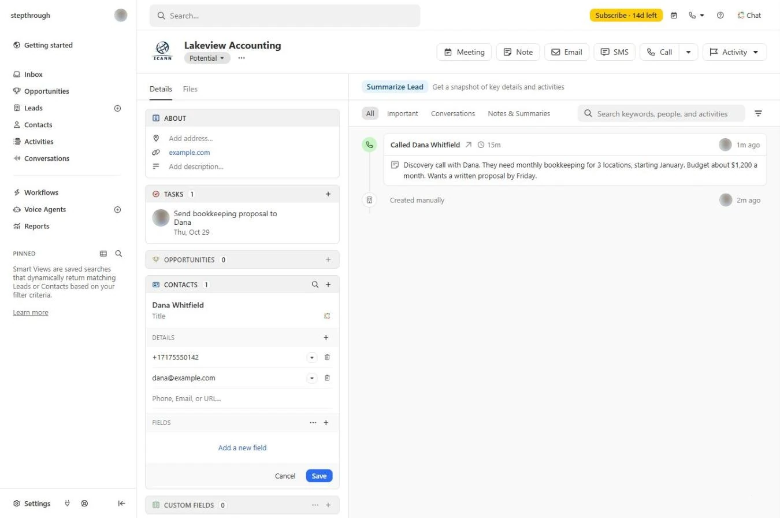780x518 pixels.
Task: Add a new lead with plus icon
Action: pos(118,108)
